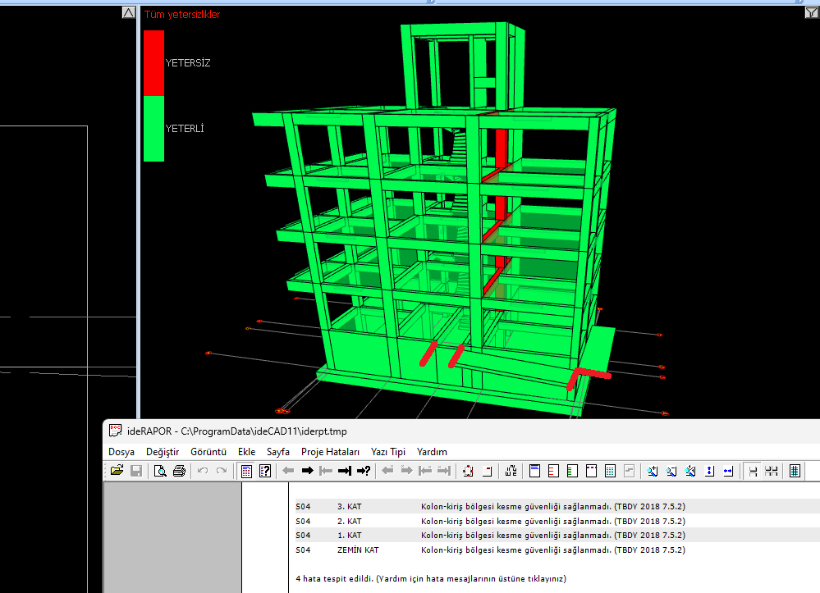The width and height of the screenshot is (820, 593).
Task: Toggle the single-page view button
Action: (x=753, y=471)
